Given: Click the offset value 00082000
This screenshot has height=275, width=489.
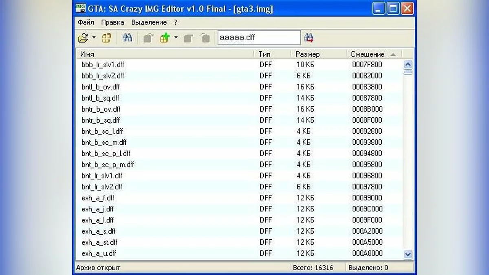Looking at the screenshot, I should pyautogui.click(x=367, y=76).
